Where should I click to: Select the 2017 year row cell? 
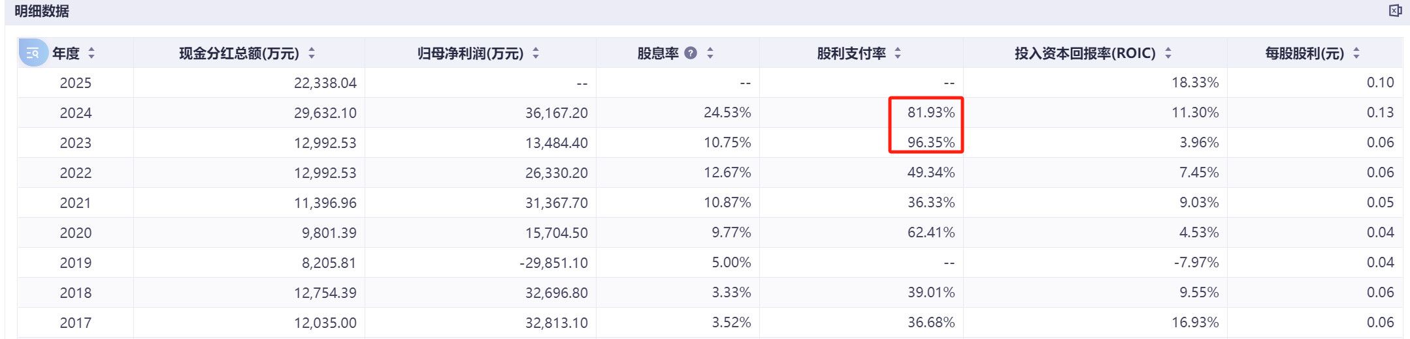[x=76, y=323]
